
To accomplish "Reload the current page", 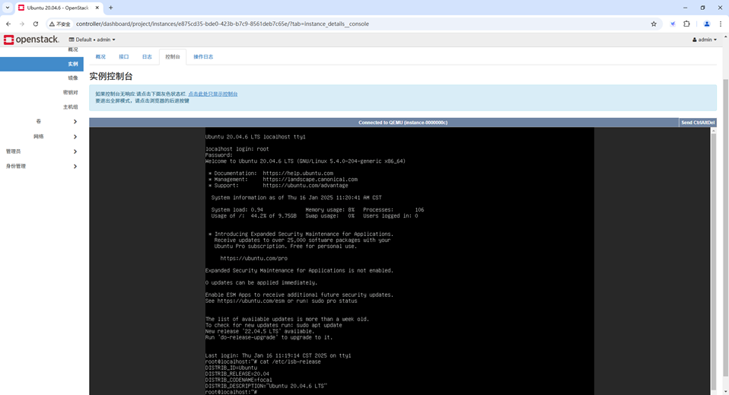I will (35, 24).
